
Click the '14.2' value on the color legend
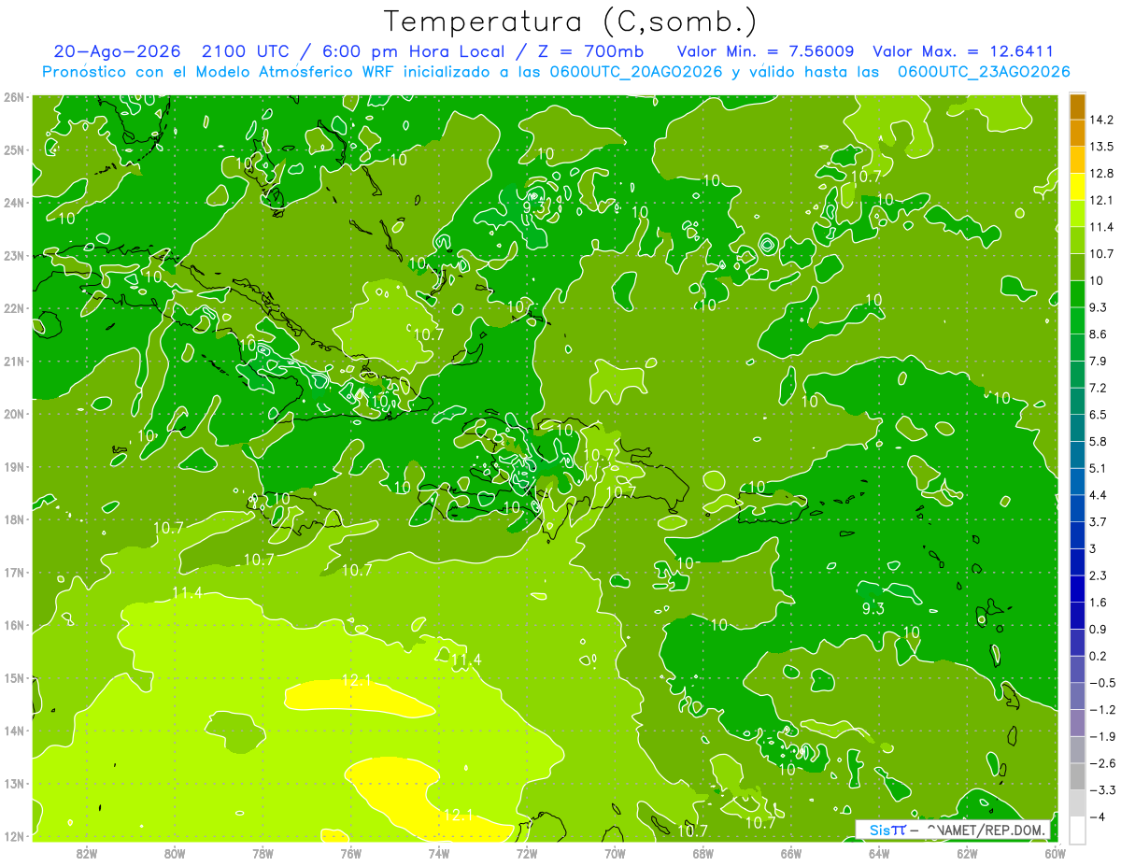coord(1103,120)
